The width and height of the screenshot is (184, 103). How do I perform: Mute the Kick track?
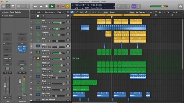[43, 23]
